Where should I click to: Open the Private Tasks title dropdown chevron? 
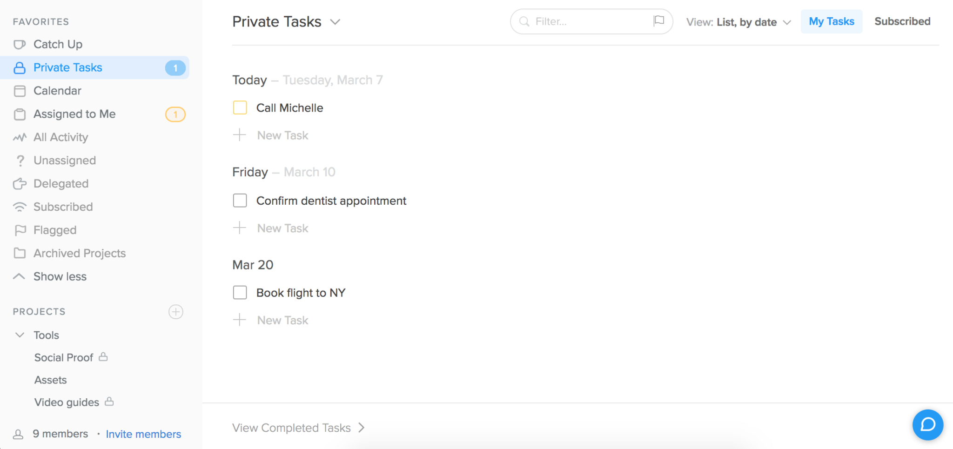(335, 22)
